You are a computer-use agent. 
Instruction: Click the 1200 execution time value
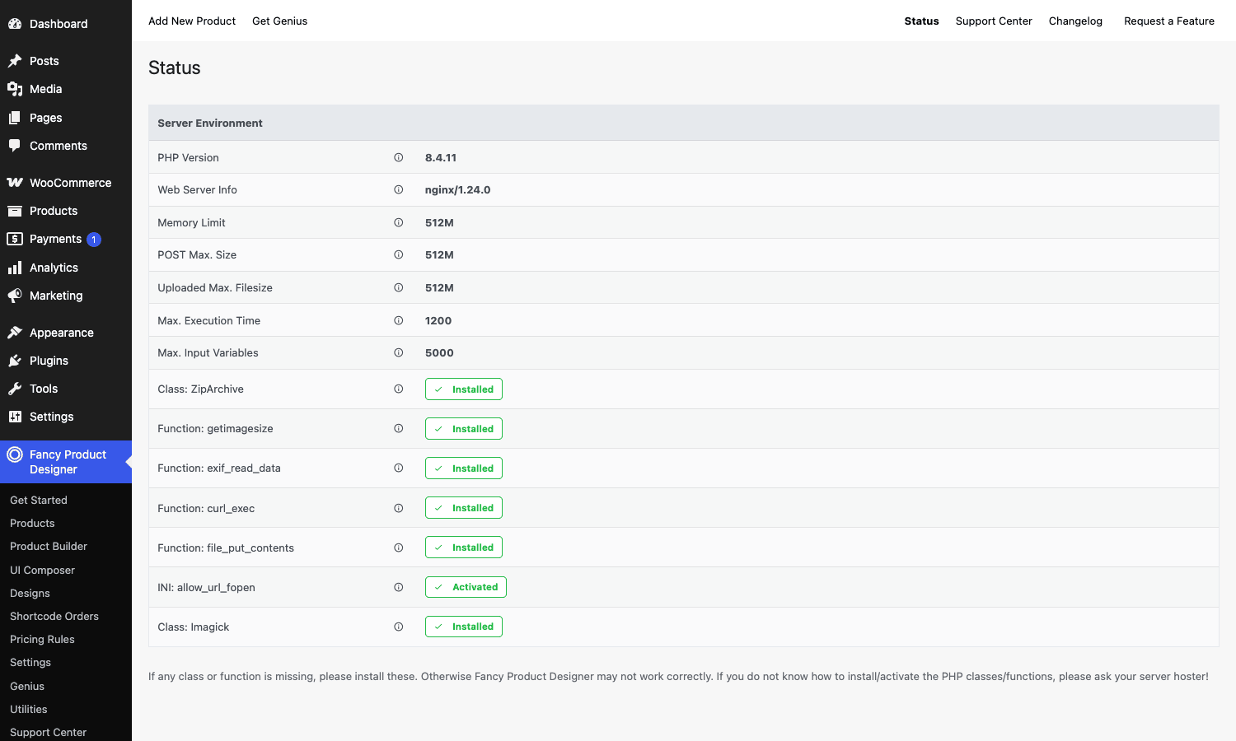(438, 320)
